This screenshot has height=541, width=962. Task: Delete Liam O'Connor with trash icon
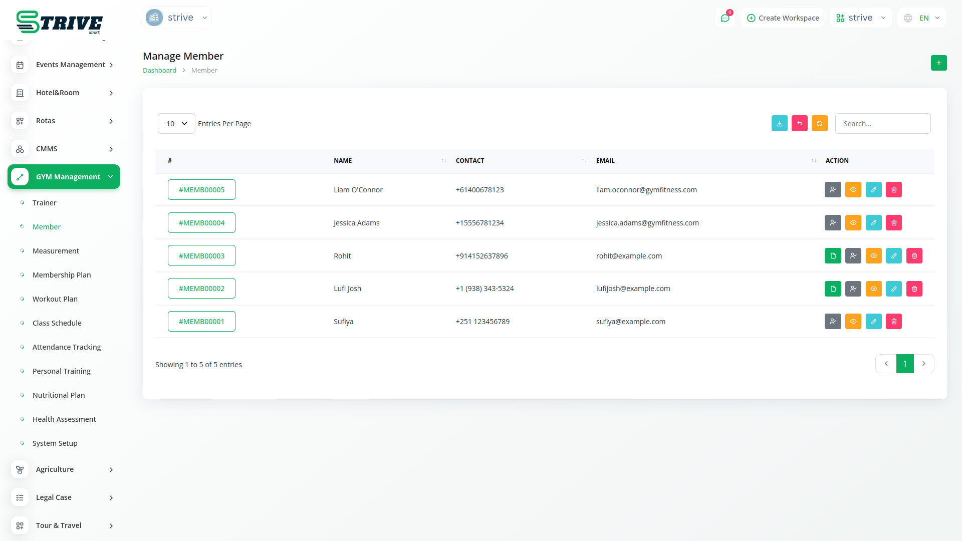[893, 190]
